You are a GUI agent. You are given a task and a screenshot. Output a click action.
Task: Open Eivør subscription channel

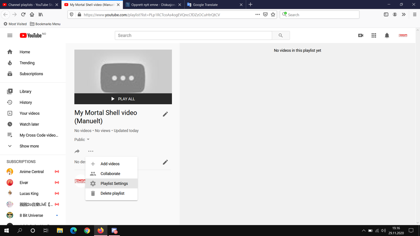click(x=33, y=183)
